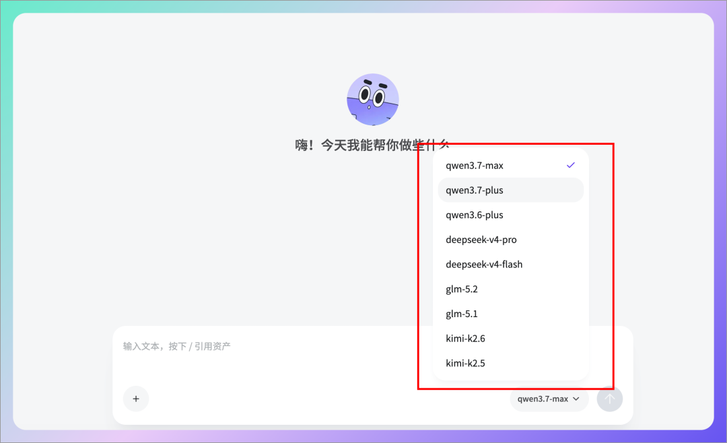Select the qwen3.7-max model option

pos(510,166)
